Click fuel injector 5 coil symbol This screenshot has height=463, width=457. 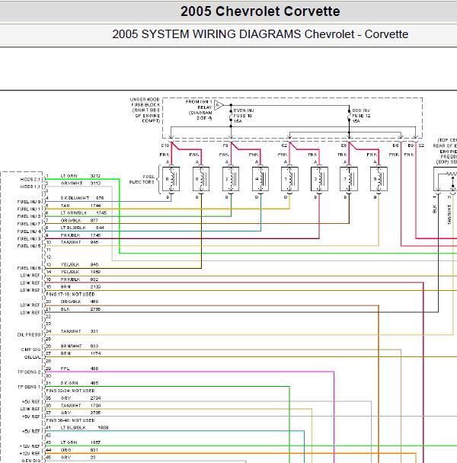(x=379, y=179)
